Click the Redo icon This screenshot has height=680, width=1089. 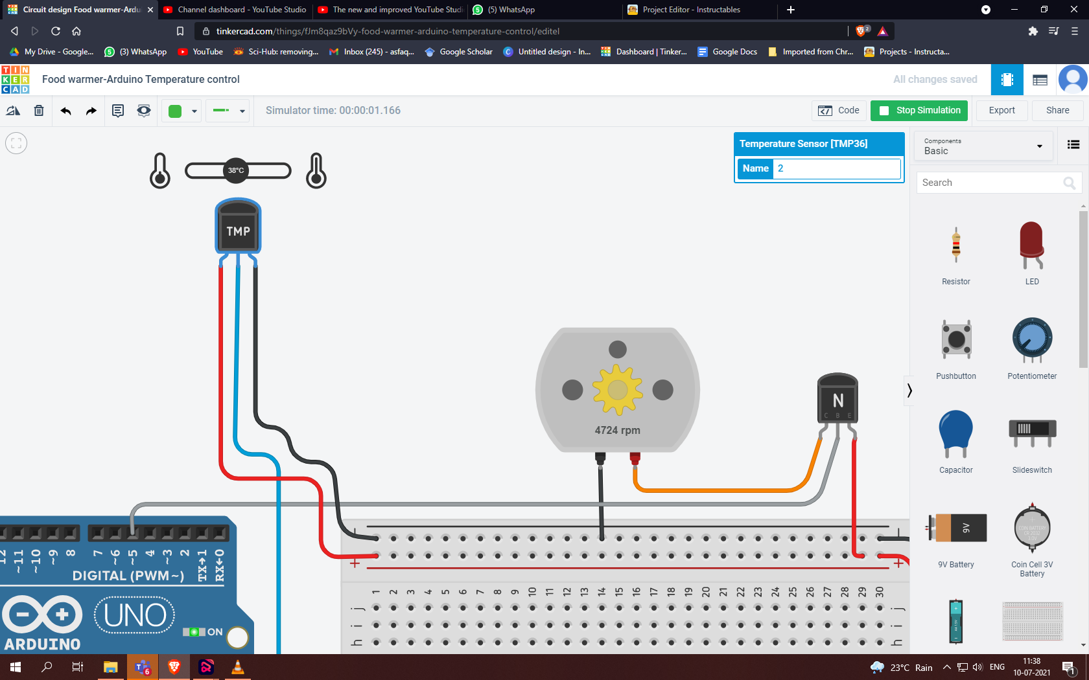pos(91,110)
